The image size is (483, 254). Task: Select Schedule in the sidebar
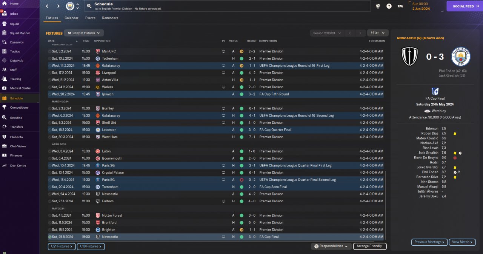pos(20,98)
